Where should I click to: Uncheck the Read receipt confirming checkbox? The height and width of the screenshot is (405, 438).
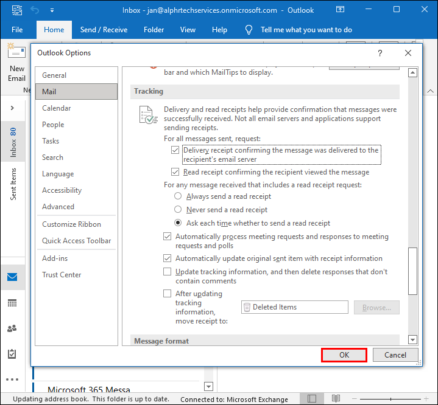pos(175,172)
